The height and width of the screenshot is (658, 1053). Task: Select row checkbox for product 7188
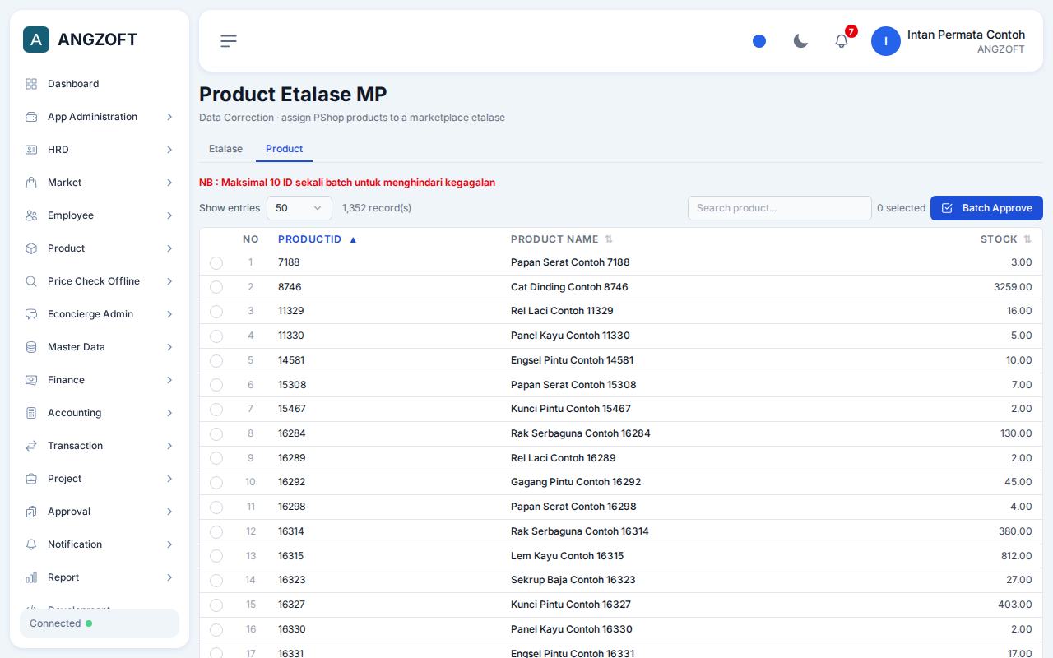coord(216,263)
